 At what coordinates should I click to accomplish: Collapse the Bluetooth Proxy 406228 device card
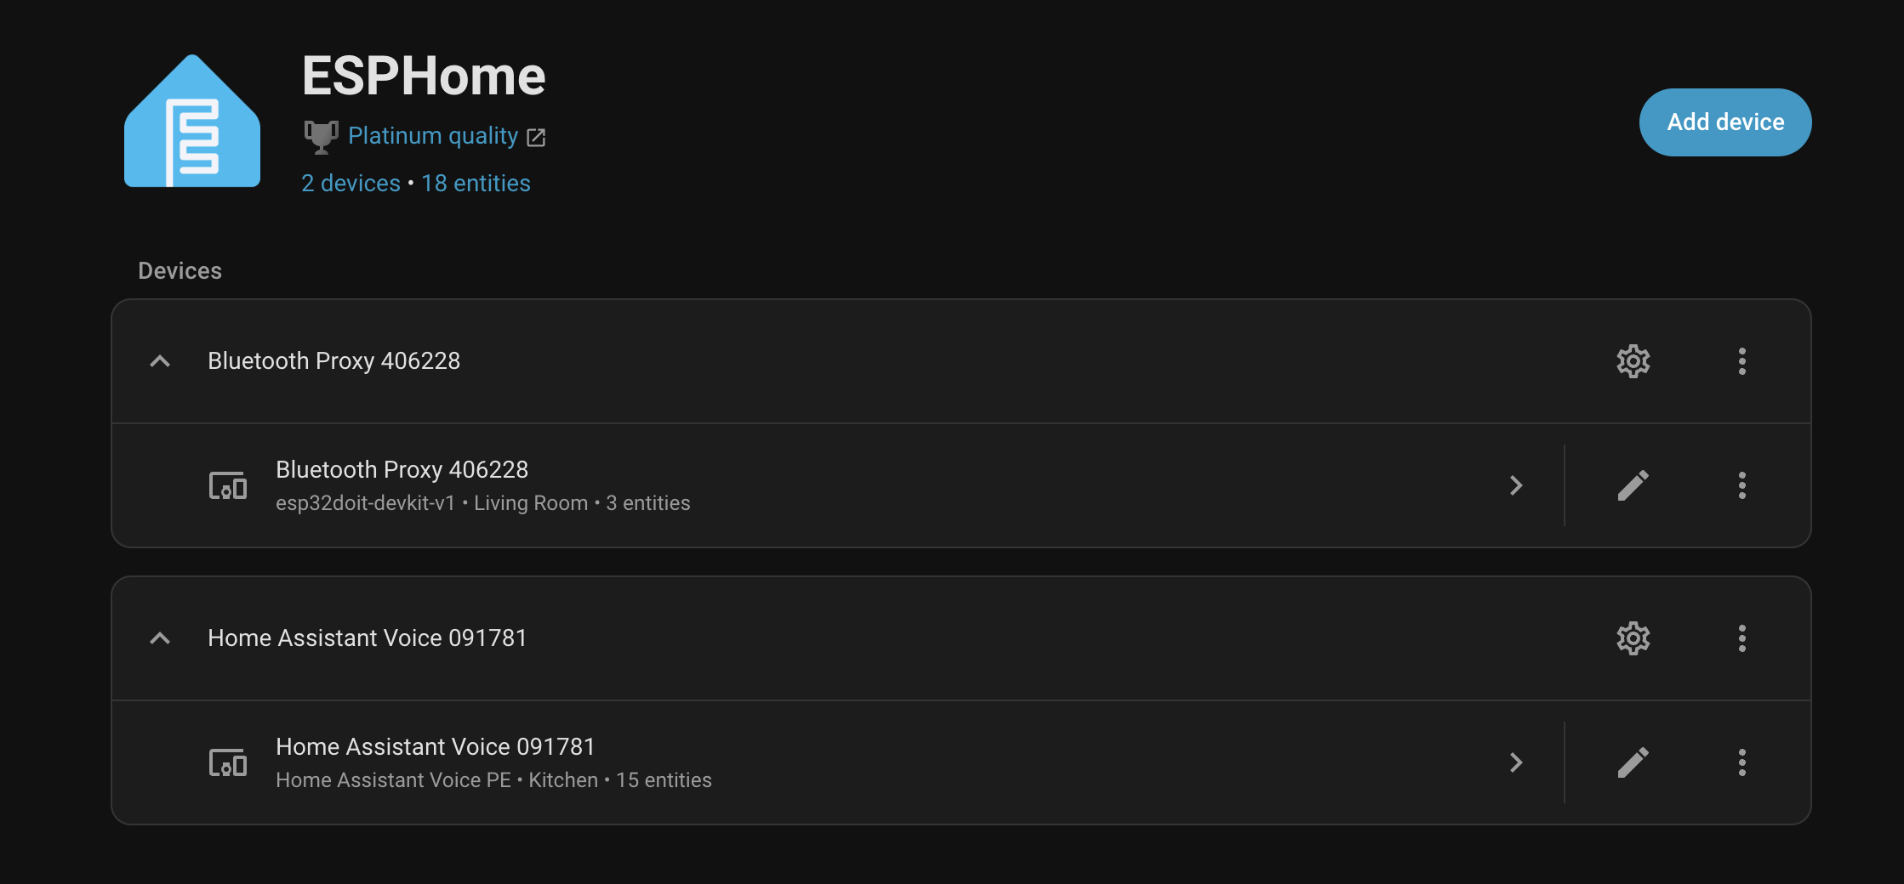pos(160,361)
